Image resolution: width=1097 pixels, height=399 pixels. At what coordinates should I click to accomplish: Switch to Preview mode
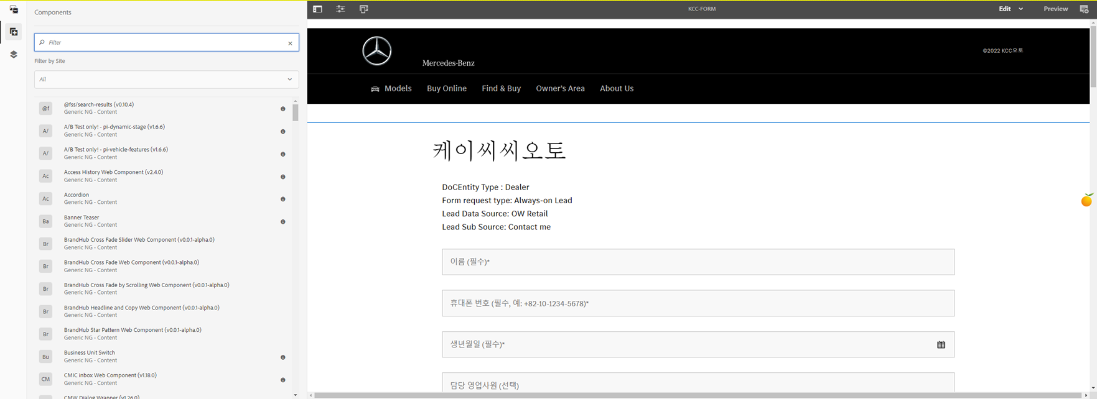click(1055, 9)
